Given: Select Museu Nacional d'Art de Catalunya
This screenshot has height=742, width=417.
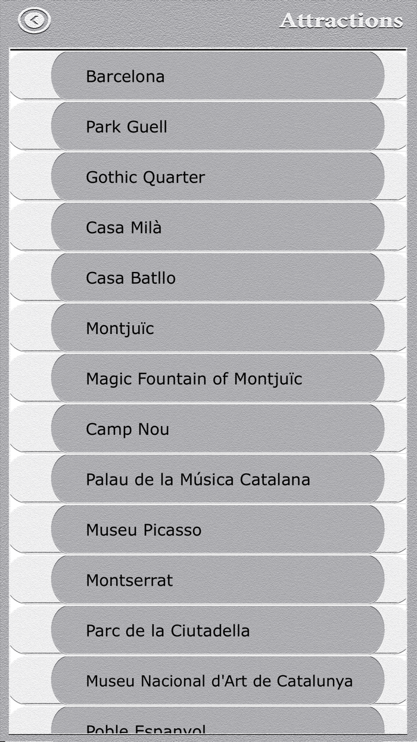Looking at the screenshot, I should (x=217, y=680).
